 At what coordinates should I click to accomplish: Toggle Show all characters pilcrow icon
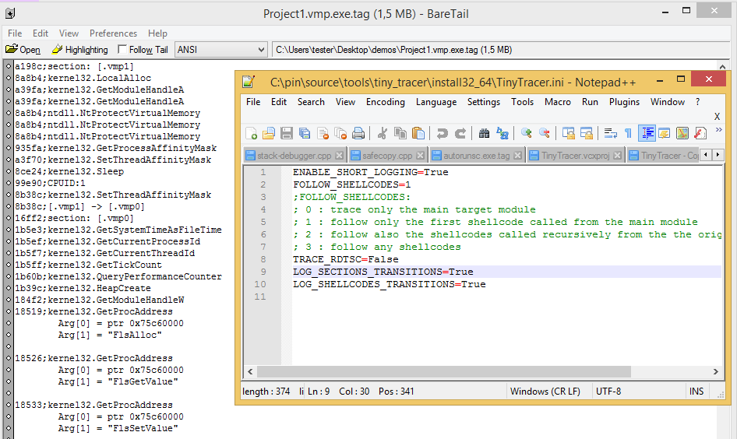628,133
